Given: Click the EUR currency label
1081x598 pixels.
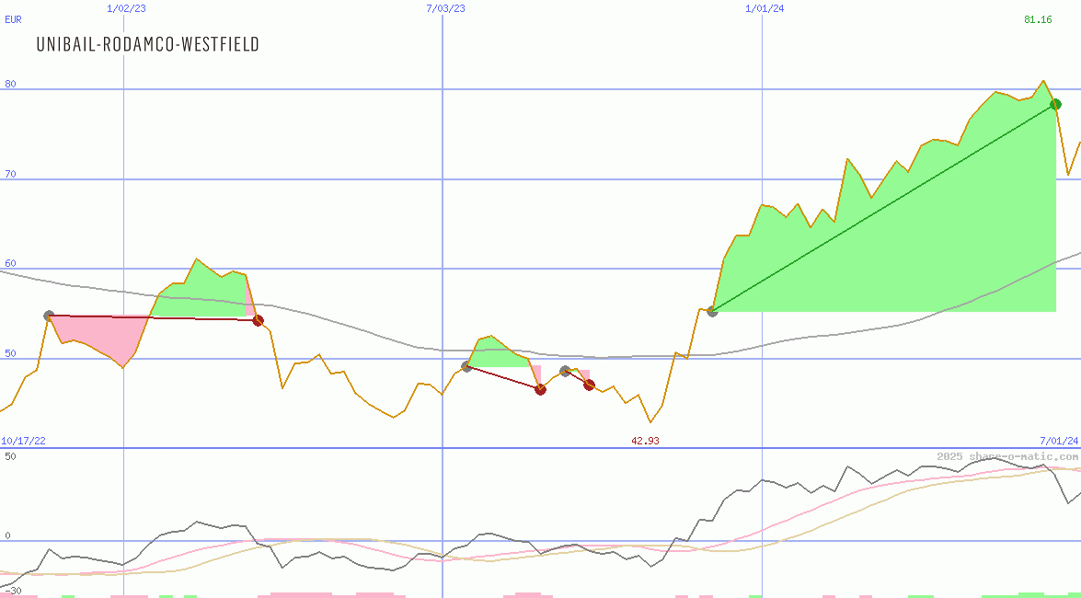Looking at the screenshot, I should coord(13,19).
